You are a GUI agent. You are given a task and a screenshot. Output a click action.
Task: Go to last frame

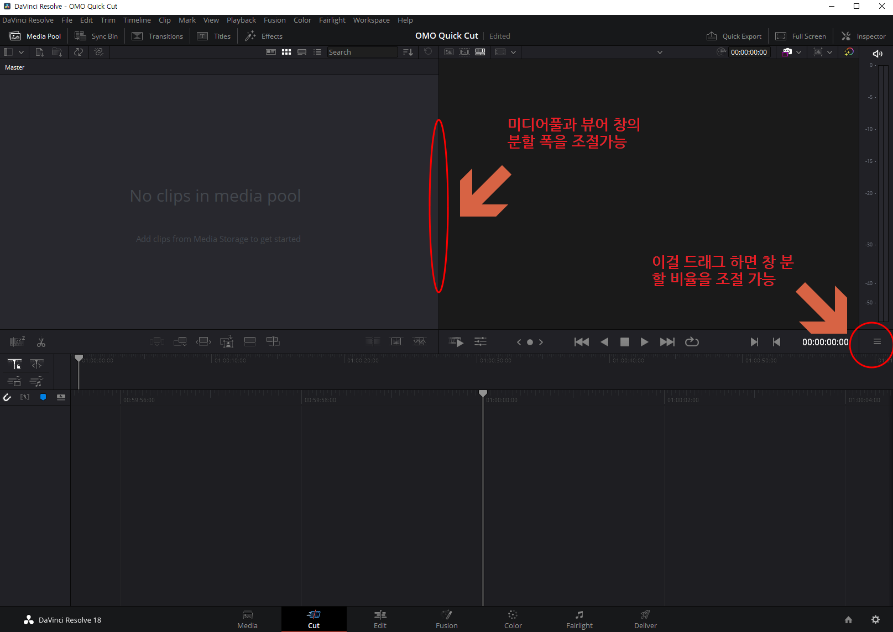click(x=667, y=342)
